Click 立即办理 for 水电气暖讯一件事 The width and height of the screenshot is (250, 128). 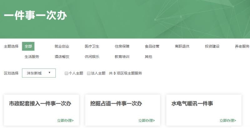pyautogui.click(x=228, y=121)
